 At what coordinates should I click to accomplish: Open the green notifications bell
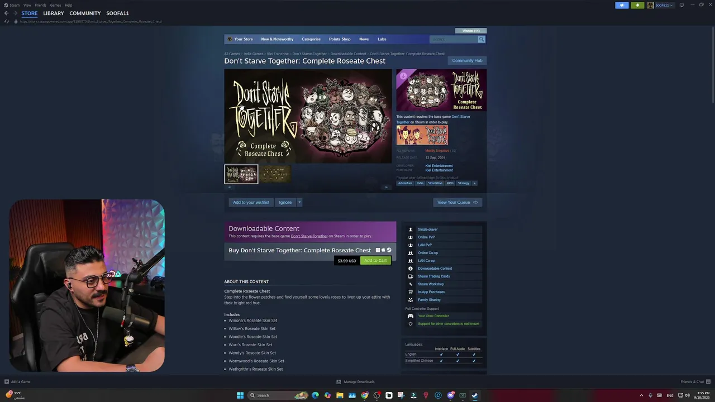637,5
